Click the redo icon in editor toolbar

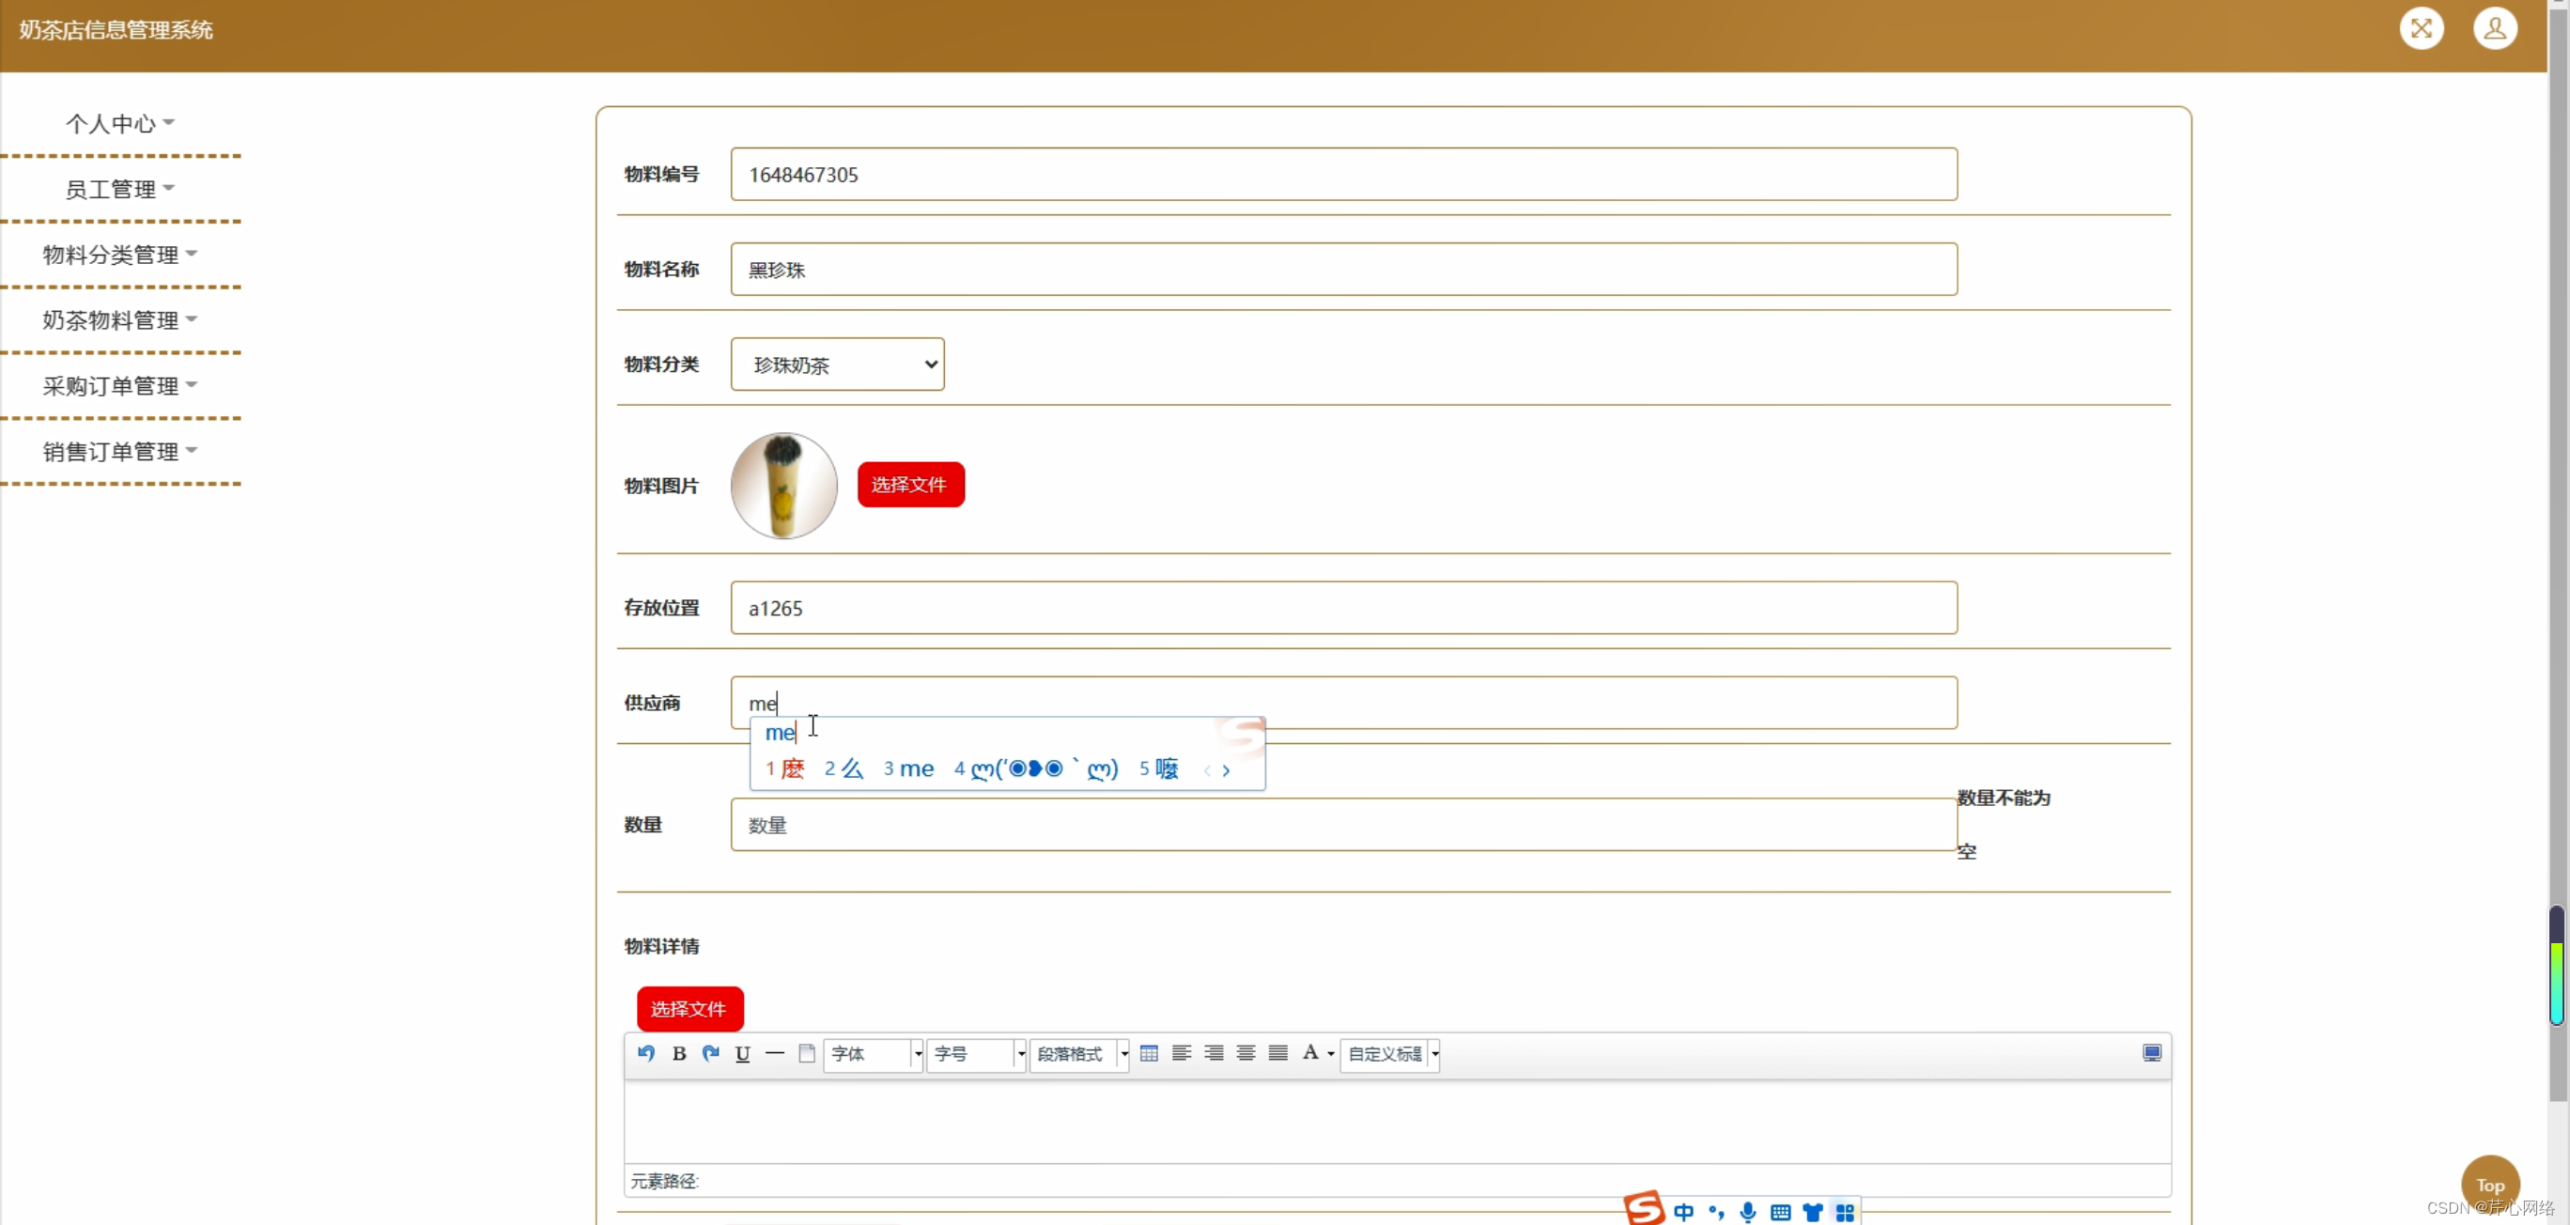point(710,1053)
